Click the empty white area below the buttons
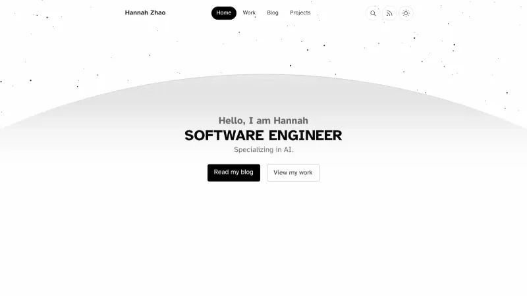Image resolution: width=527 pixels, height=296 pixels. [x=263, y=237]
